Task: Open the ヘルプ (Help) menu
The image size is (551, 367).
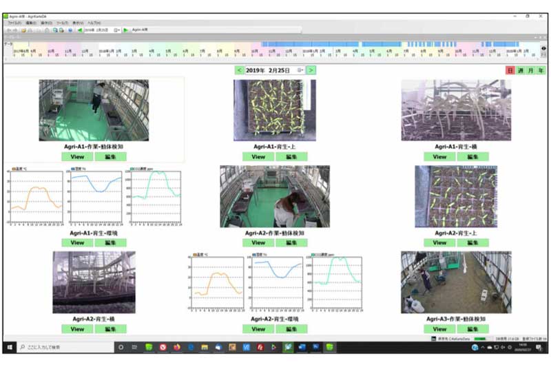Action: (x=94, y=23)
